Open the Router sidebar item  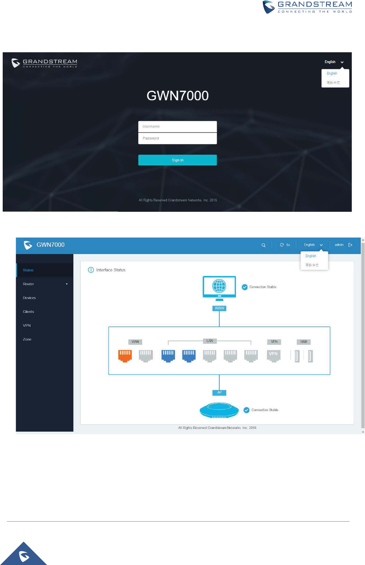[x=45, y=284]
